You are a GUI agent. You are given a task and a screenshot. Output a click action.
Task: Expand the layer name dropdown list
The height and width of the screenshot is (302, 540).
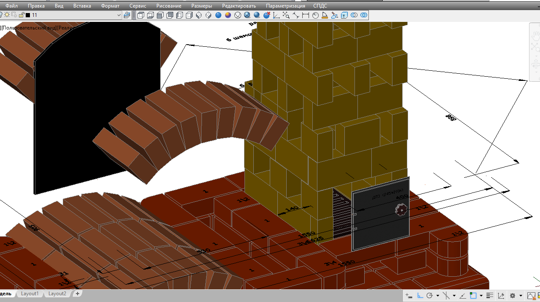(119, 15)
